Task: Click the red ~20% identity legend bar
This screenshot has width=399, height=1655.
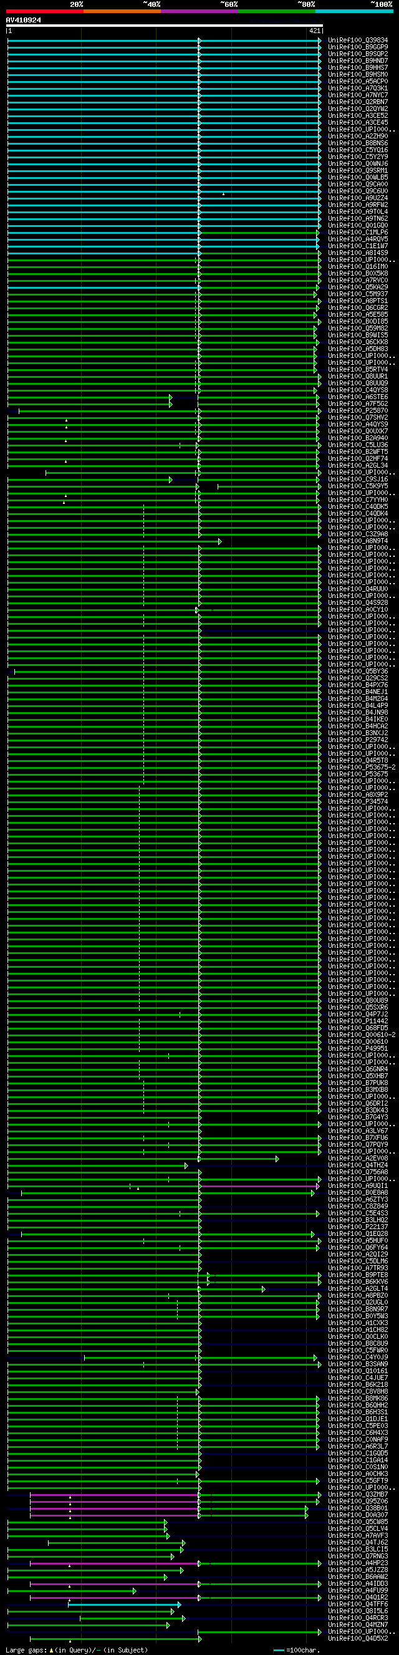Action: [x=44, y=11]
